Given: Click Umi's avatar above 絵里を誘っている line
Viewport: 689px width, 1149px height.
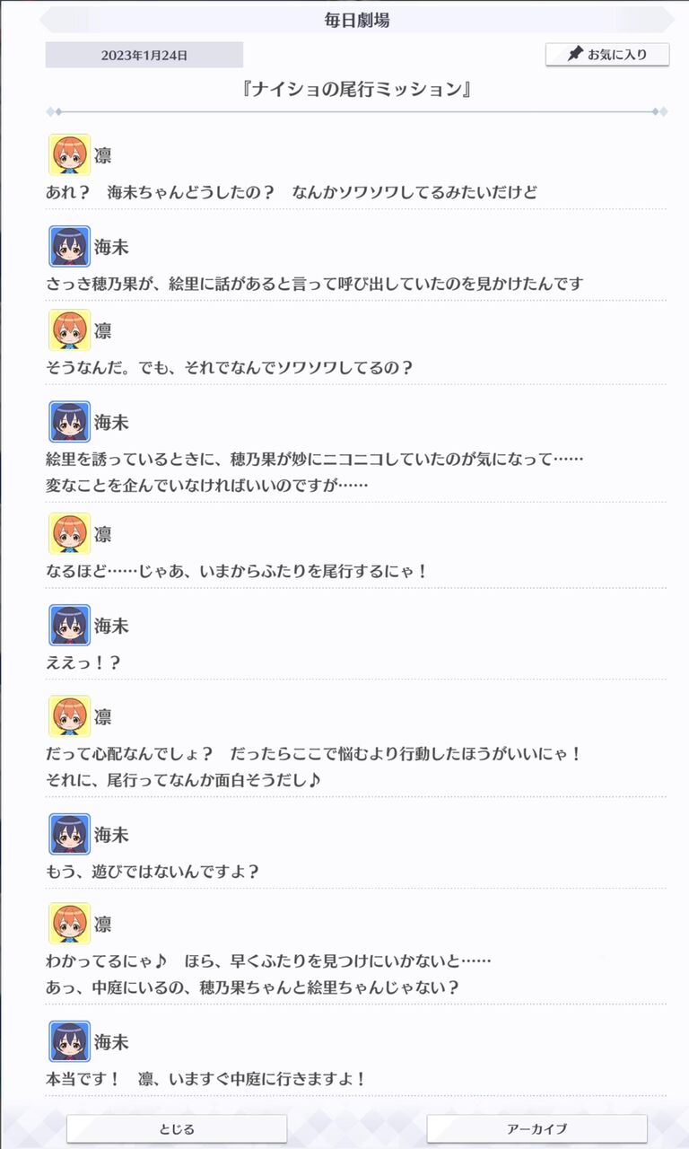Looking at the screenshot, I should pyautogui.click(x=69, y=422).
